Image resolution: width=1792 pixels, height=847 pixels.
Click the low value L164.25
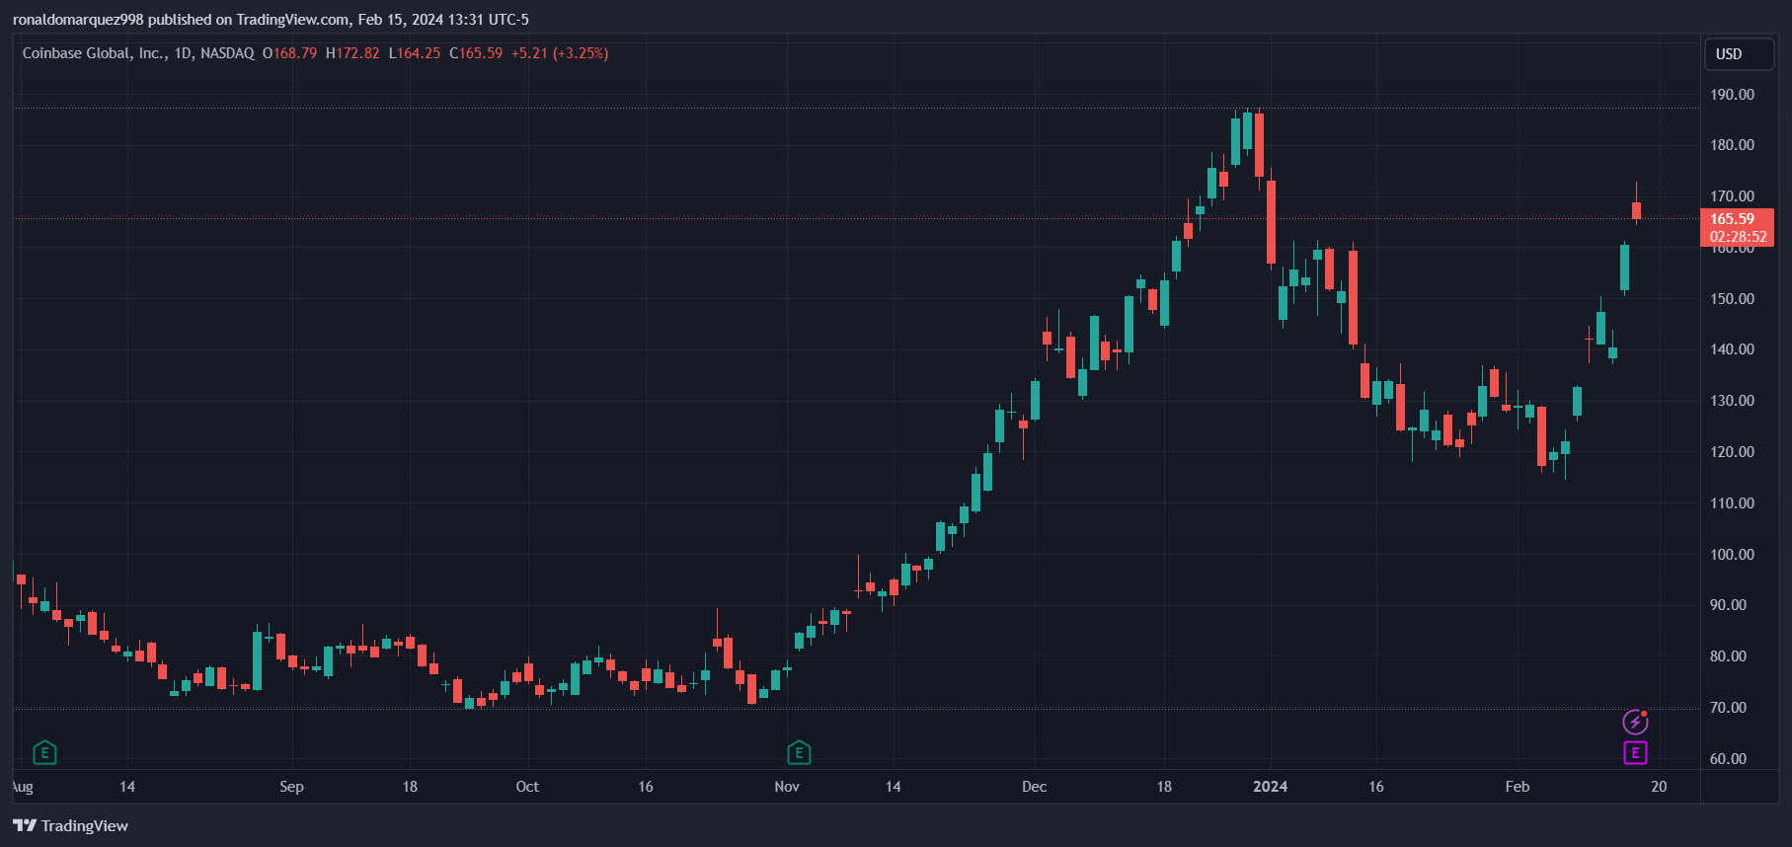415,53
